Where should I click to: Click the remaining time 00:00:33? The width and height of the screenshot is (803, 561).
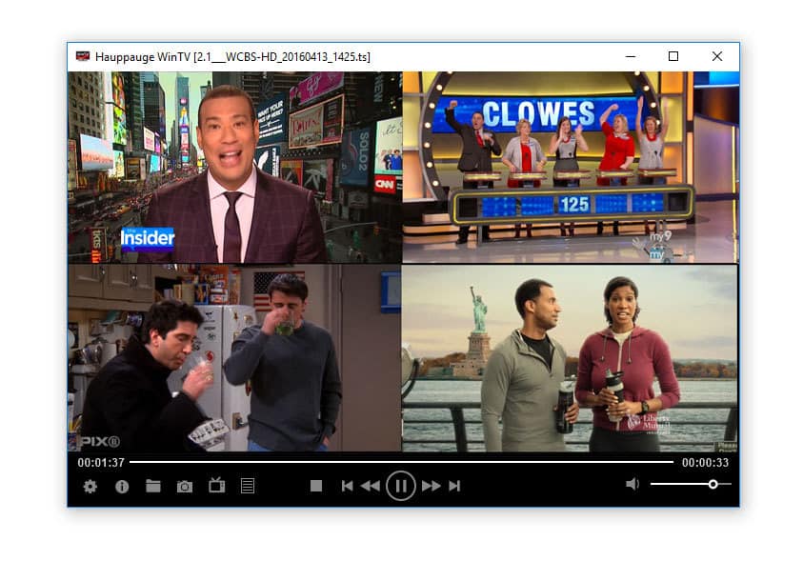coord(705,463)
